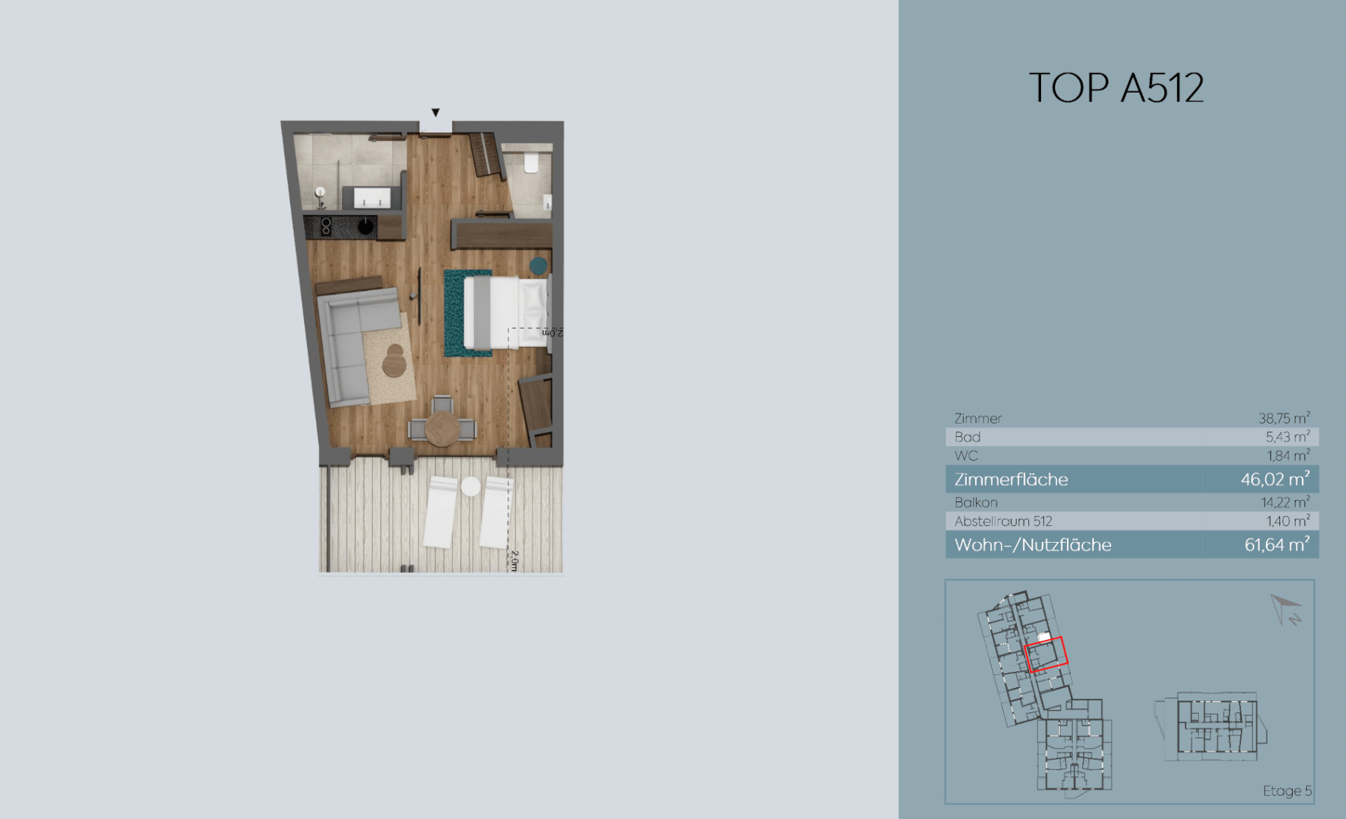Click the round white balcony side table
Screen dimensions: 1346x819
click(470, 487)
